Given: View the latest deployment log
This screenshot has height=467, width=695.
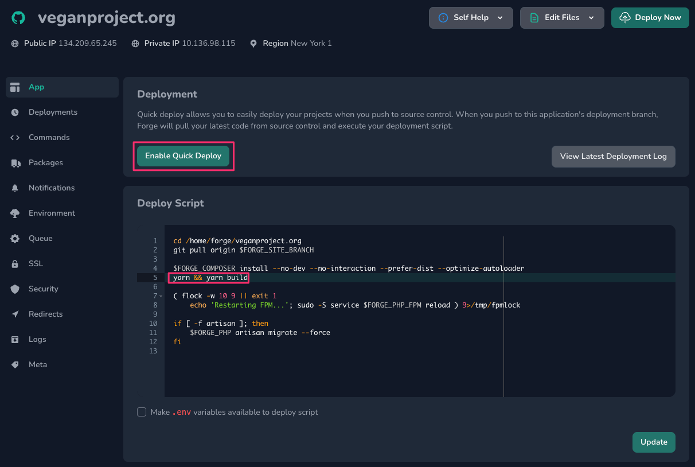Looking at the screenshot, I should coord(613,156).
